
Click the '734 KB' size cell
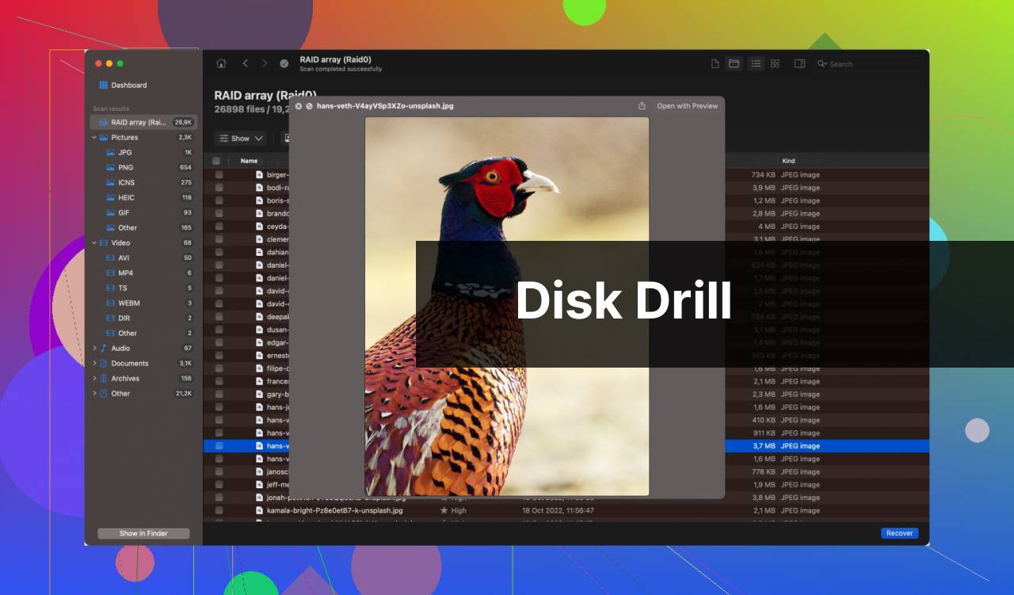[764, 175]
